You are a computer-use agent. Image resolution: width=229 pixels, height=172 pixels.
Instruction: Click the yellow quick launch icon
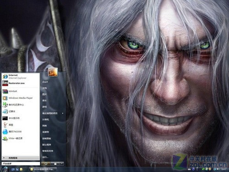tap(21, 169)
